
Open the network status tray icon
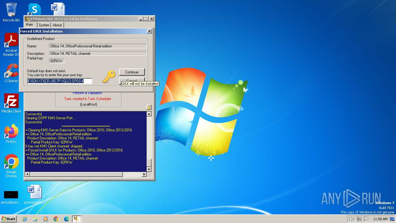tap(359, 219)
